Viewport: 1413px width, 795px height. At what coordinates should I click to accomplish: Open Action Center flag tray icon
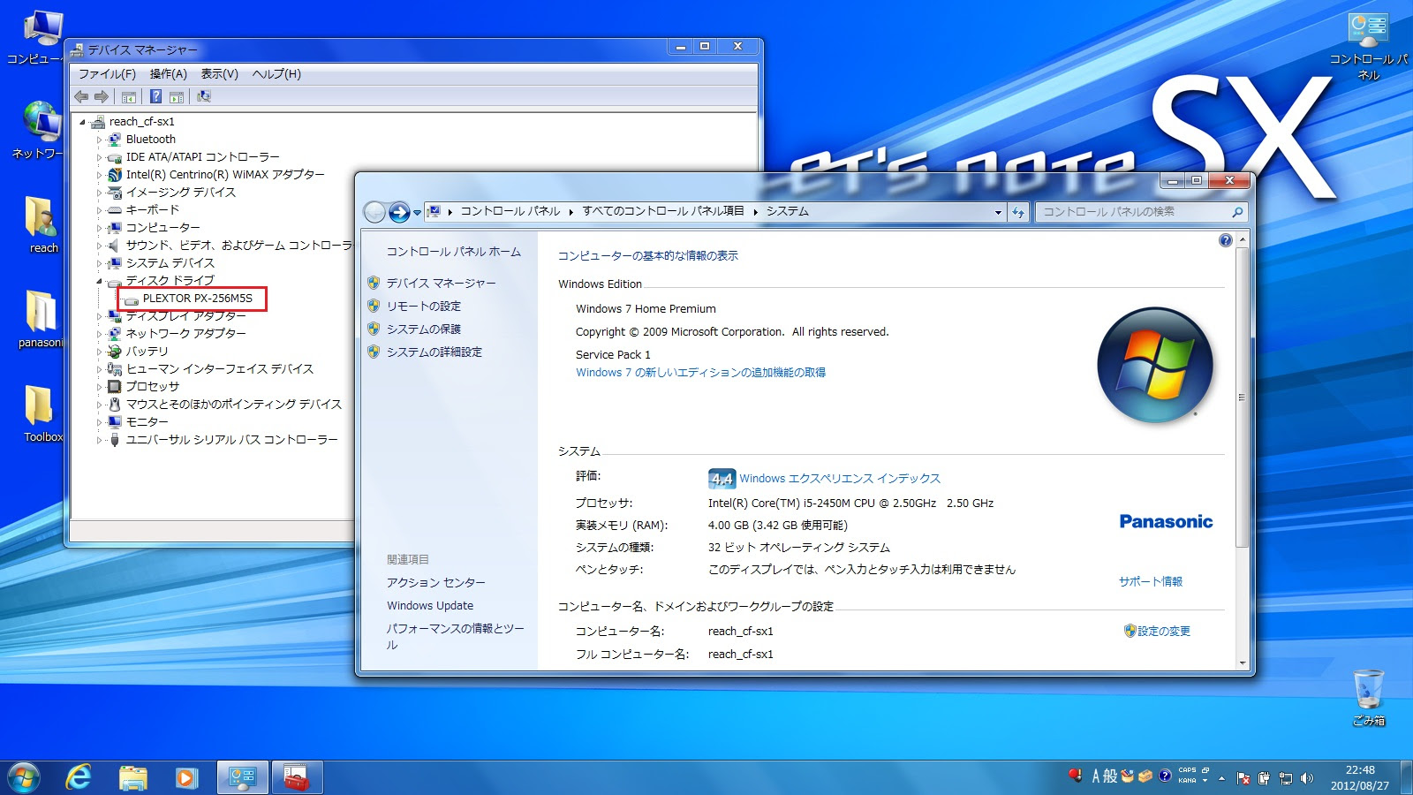pyautogui.click(x=1243, y=778)
